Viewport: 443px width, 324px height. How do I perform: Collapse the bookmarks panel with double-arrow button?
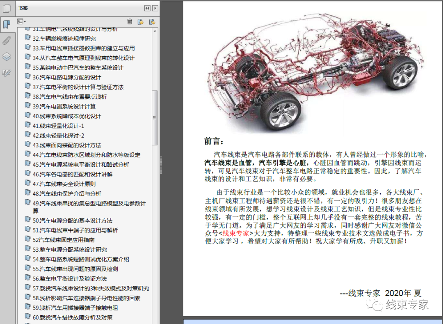pos(147,8)
